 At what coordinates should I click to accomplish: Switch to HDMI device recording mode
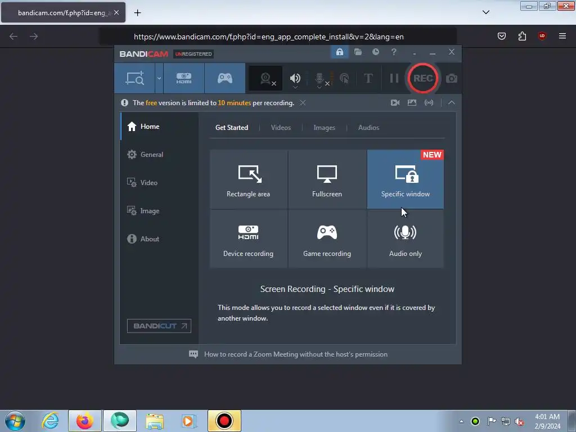point(184,78)
